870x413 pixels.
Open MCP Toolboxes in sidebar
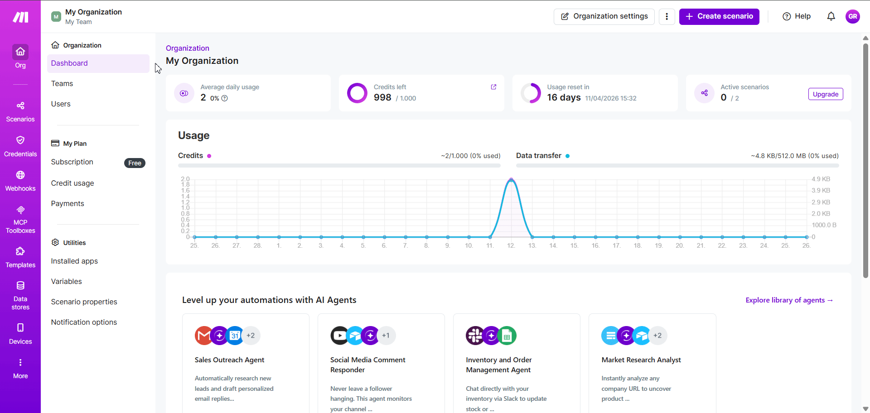(x=20, y=220)
